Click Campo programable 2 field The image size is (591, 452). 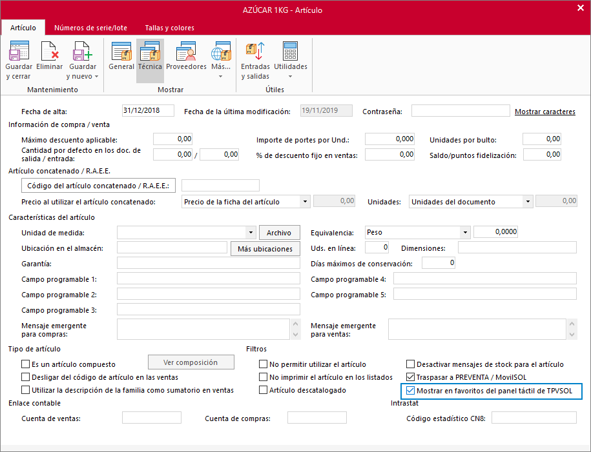[x=209, y=293]
